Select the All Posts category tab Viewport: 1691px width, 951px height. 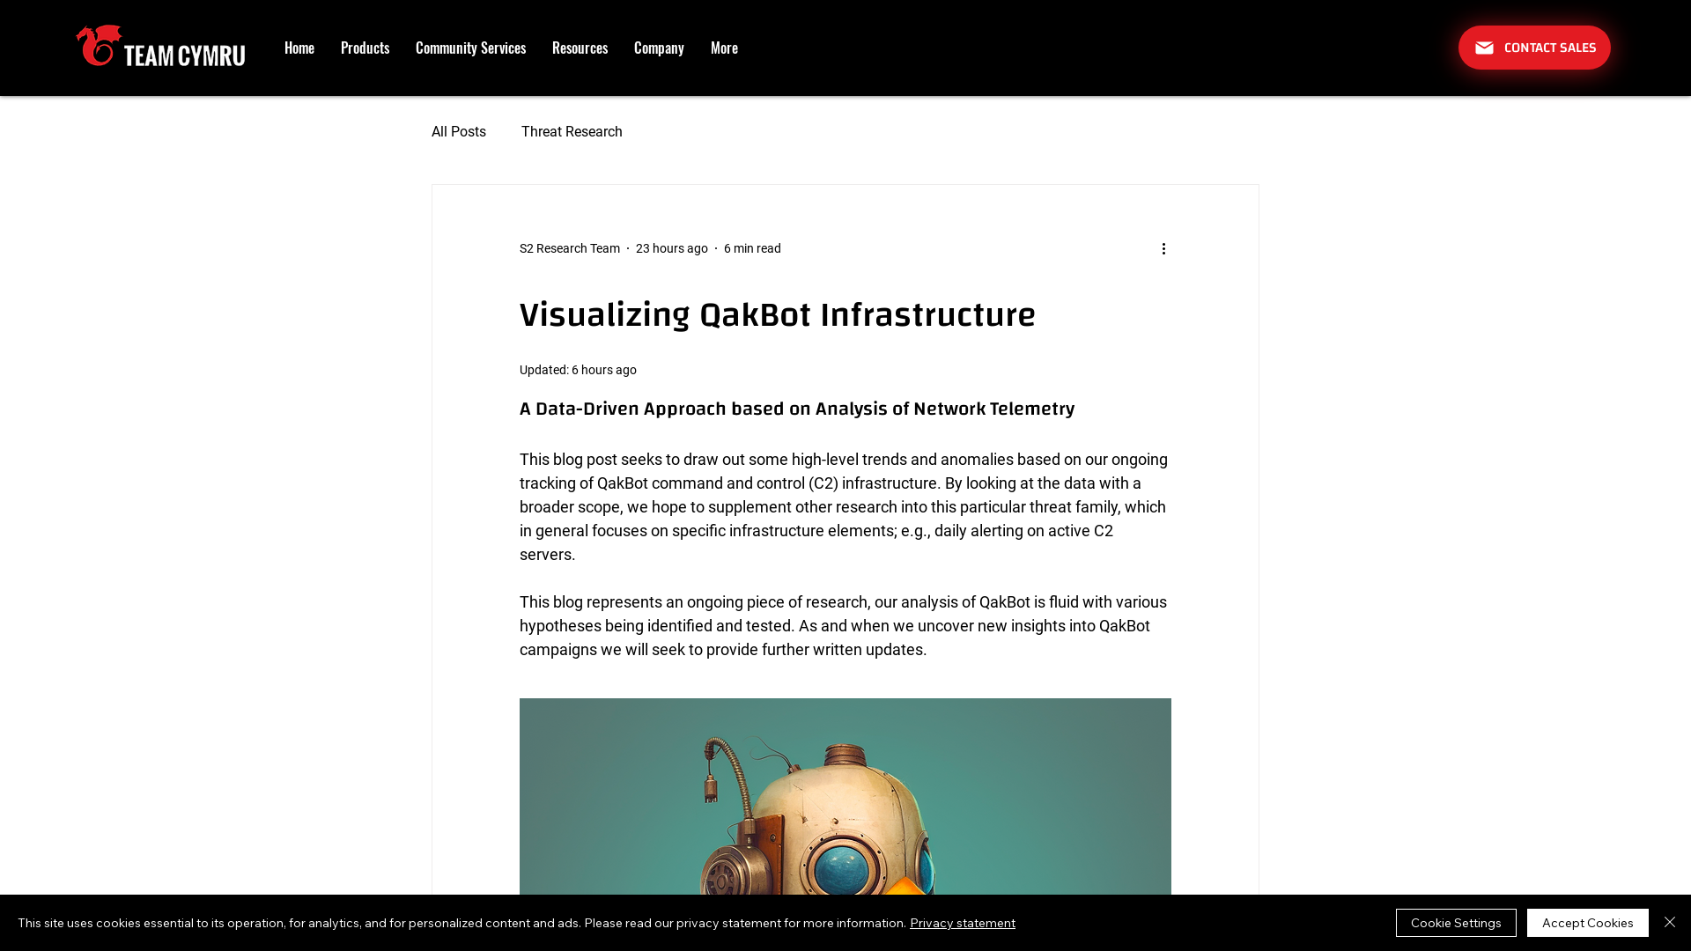(459, 131)
